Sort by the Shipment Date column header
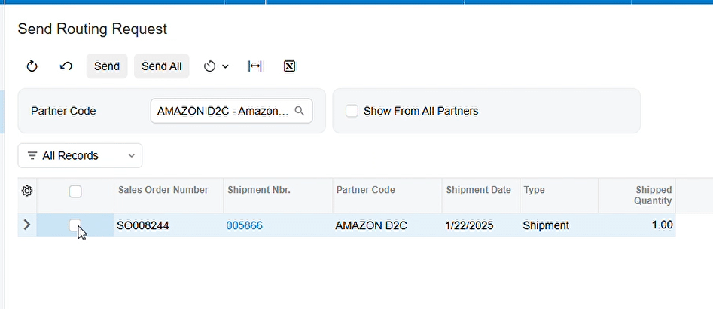 (x=478, y=190)
